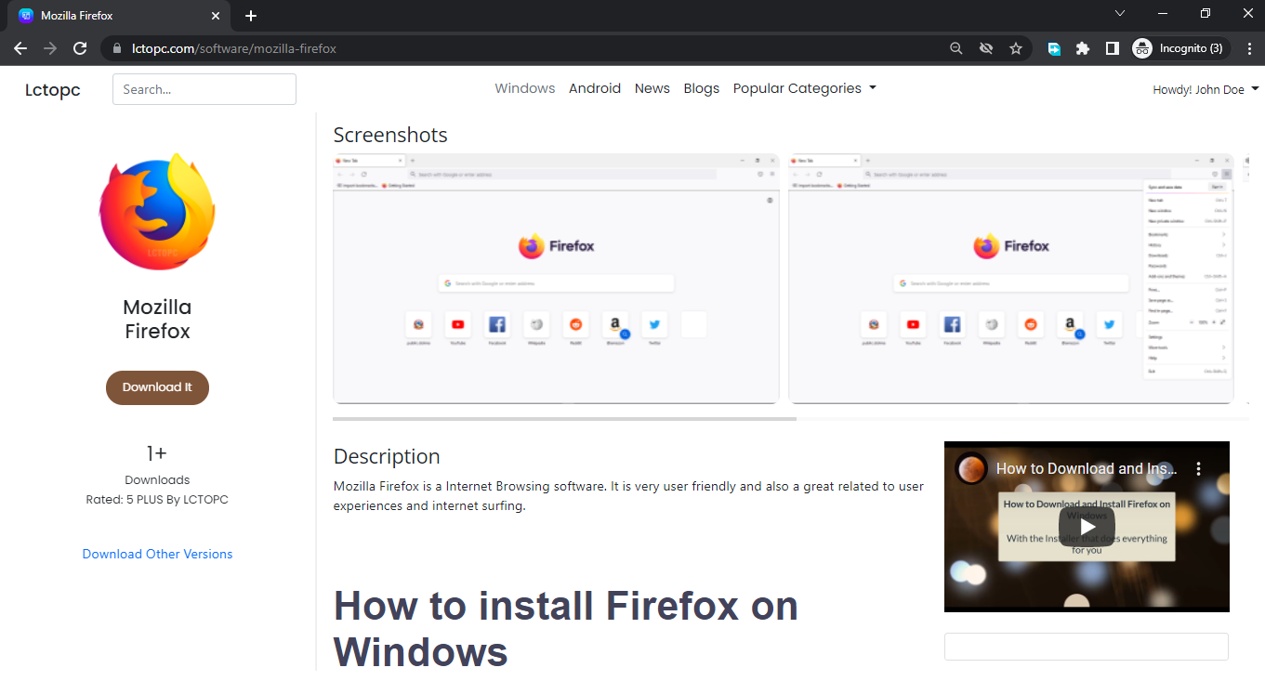Screen dimensions: 1265x681
Task: Click the Lctopc site logo
Action: point(53,90)
